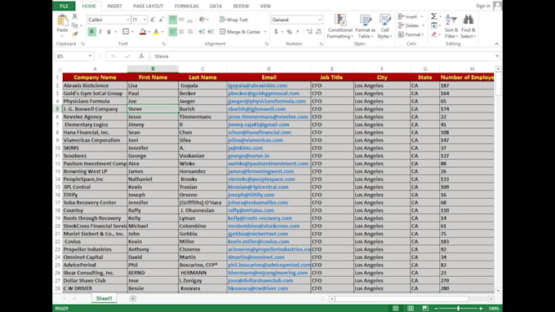Apply the yellow font color A
Image resolution: width=555 pixels, height=312 pixels.
(x=156, y=32)
